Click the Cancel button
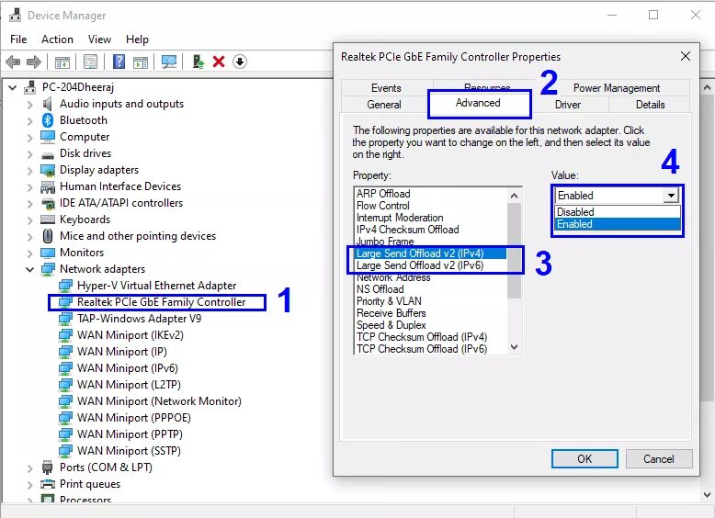This screenshot has height=518, width=715. click(x=658, y=459)
